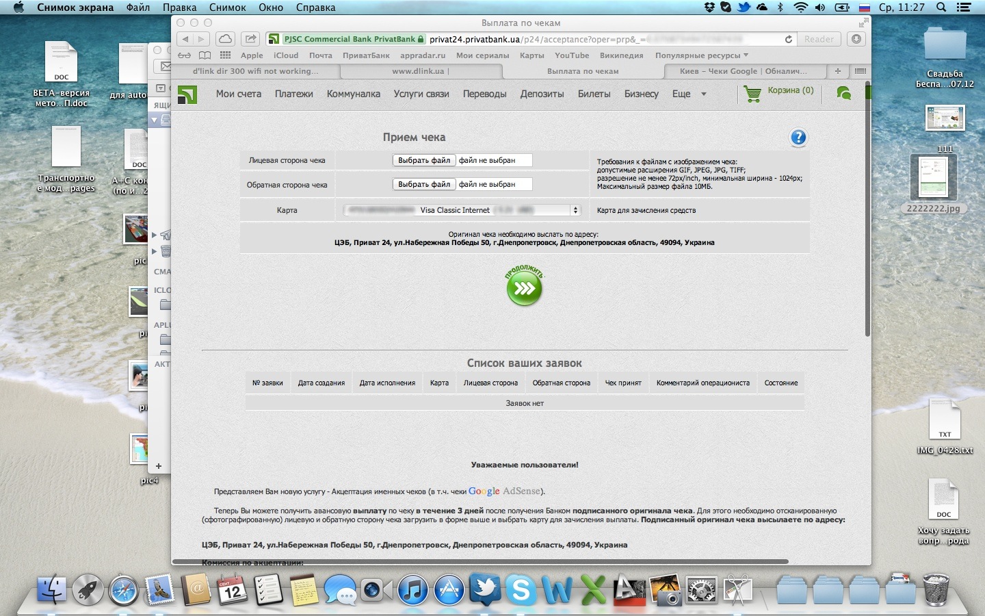
Task: Switch to the www.dlink.ua tab
Action: pyautogui.click(x=418, y=71)
